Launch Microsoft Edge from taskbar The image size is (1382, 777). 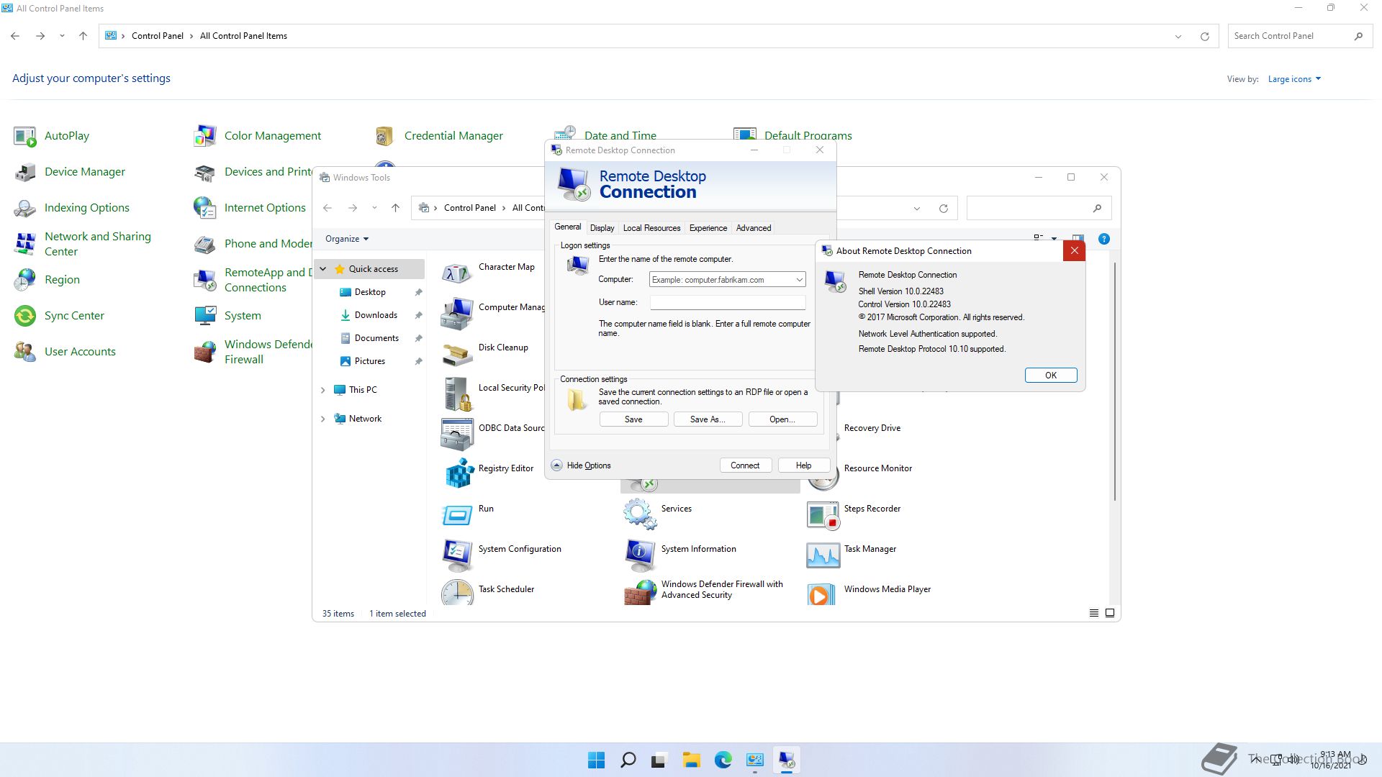723,760
